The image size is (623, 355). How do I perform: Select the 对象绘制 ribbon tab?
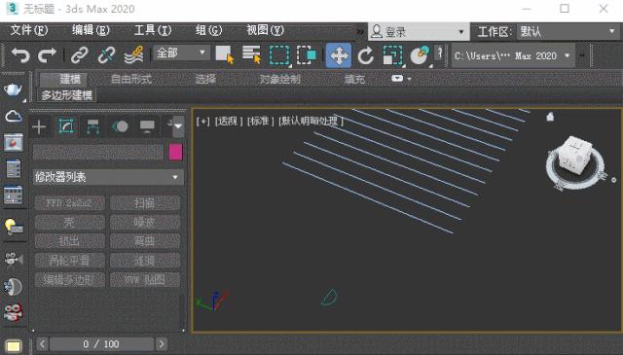click(279, 79)
